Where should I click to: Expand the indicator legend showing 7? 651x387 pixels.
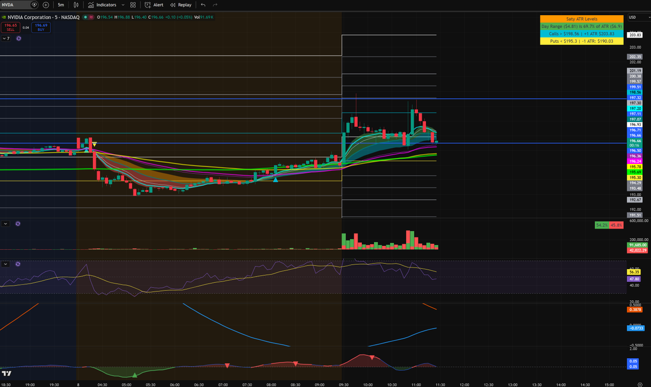pos(6,39)
